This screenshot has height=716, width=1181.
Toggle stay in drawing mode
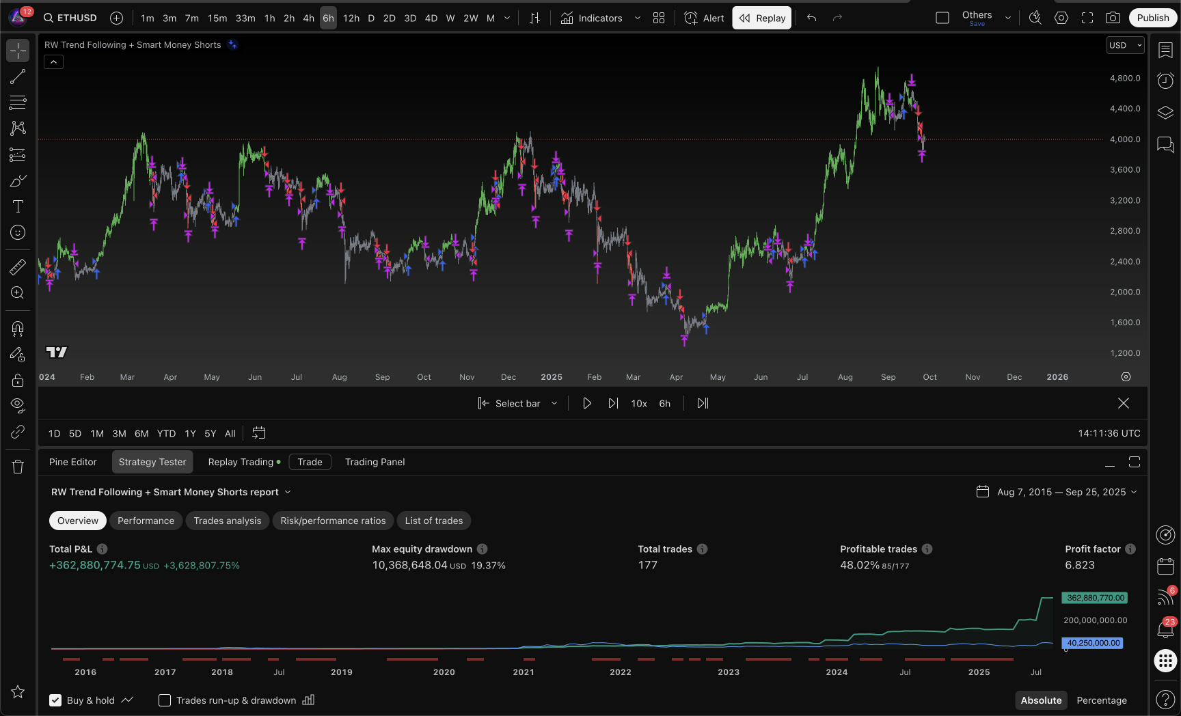click(x=18, y=354)
